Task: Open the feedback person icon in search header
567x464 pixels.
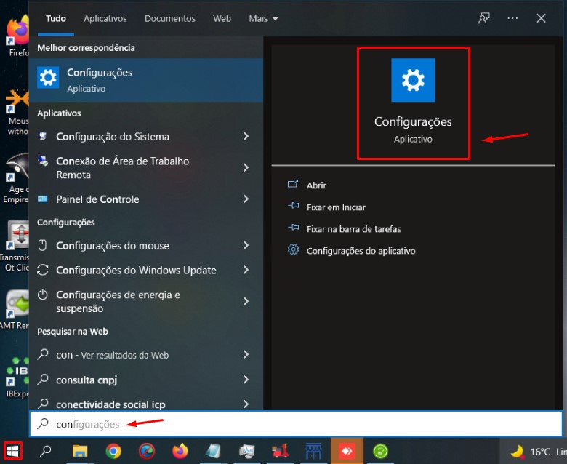Action: click(484, 18)
